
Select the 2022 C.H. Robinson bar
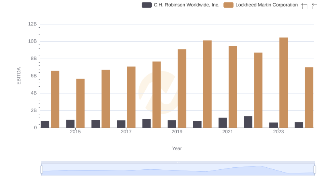coord(248,122)
